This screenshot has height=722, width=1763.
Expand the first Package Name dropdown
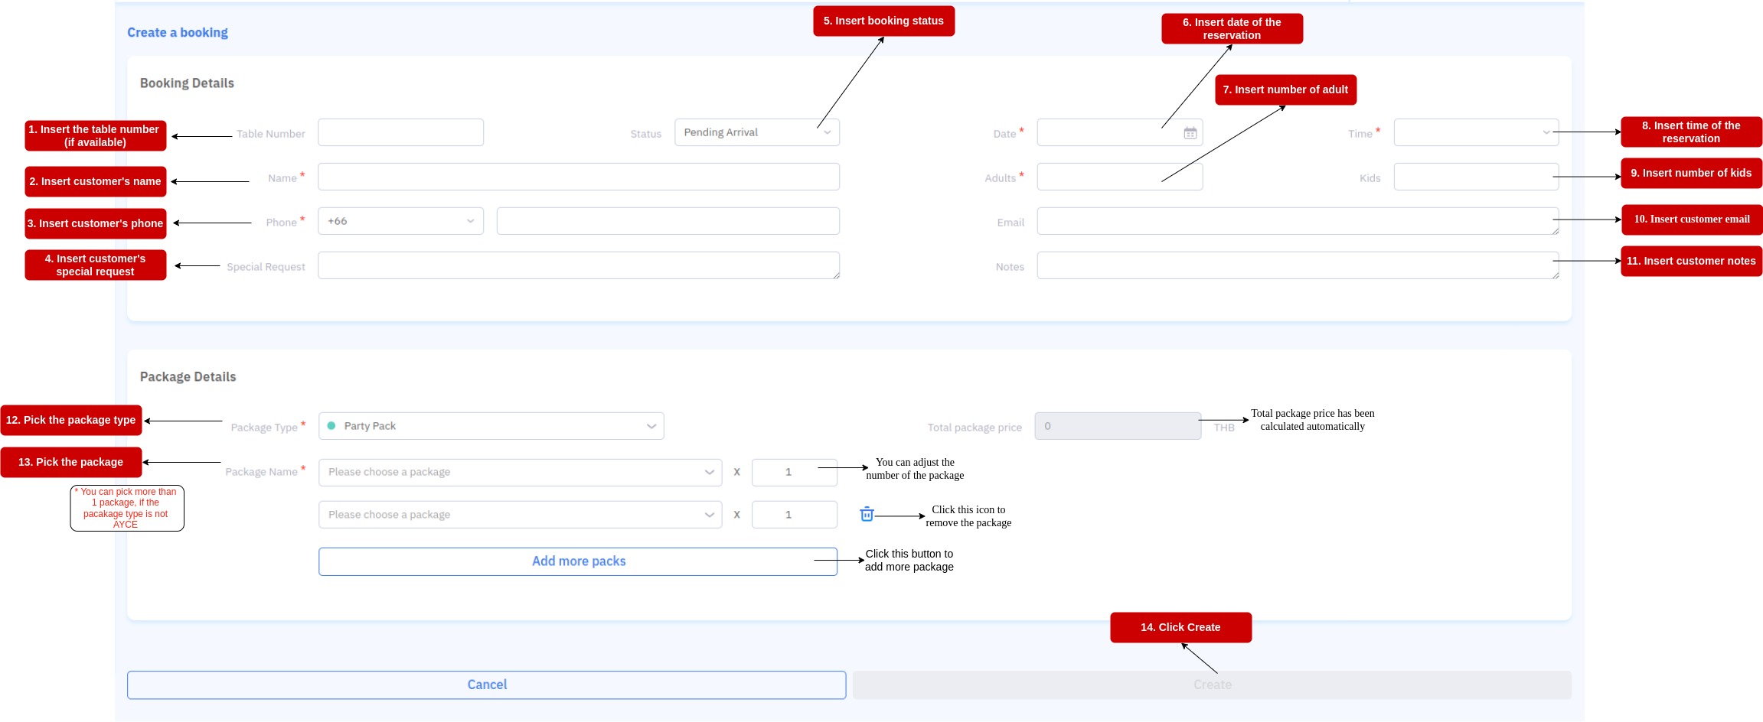520,472
